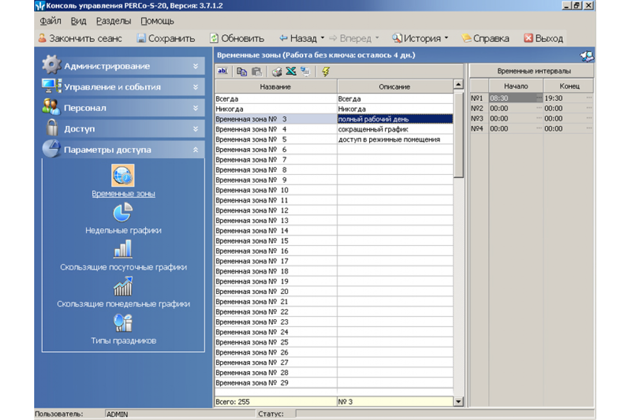Viewport: 631px width, 420px height.
Task: Expand the Управление и события chevron
Action: [196, 87]
